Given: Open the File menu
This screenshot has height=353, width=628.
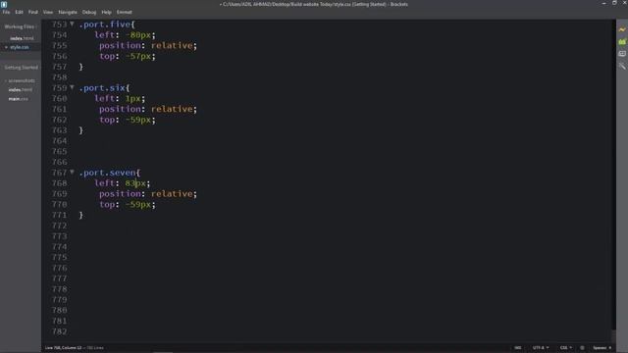Looking at the screenshot, I should coord(6,12).
